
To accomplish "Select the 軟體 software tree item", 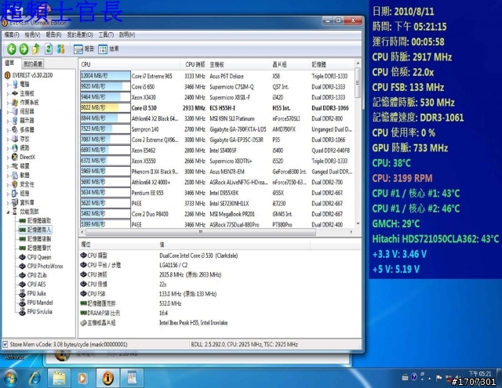I will [20, 176].
